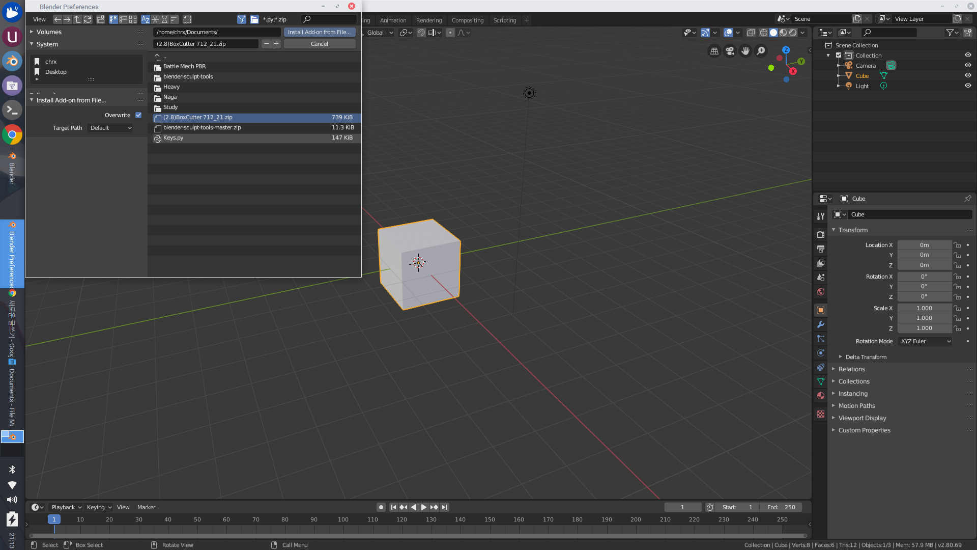
Task: Open Particles properties tab
Action: tap(821, 339)
